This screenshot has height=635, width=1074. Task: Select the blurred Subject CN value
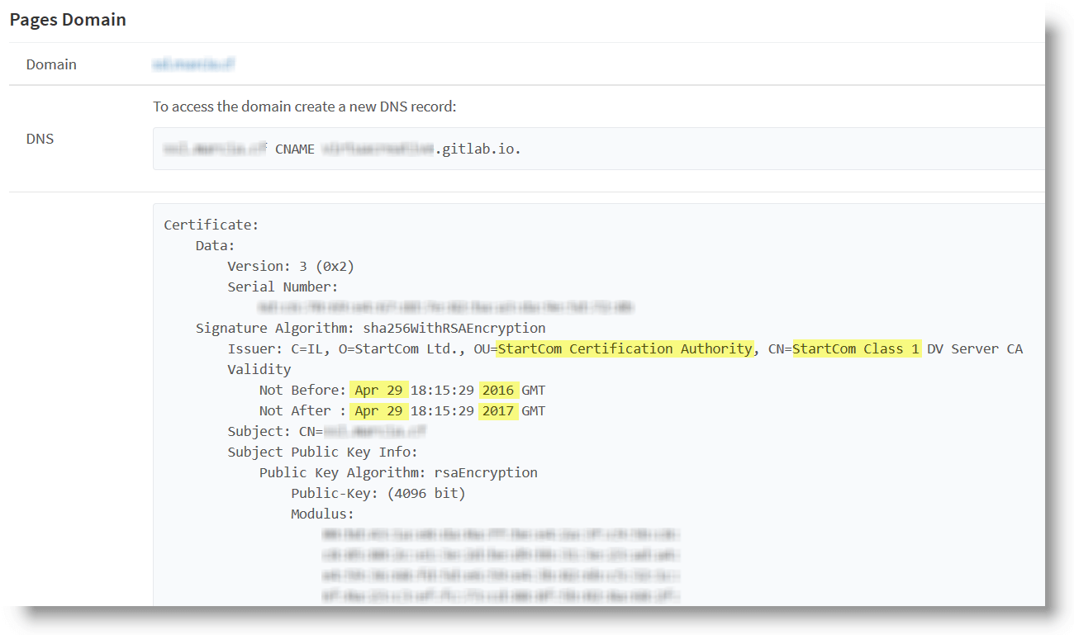[x=376, y=430]
